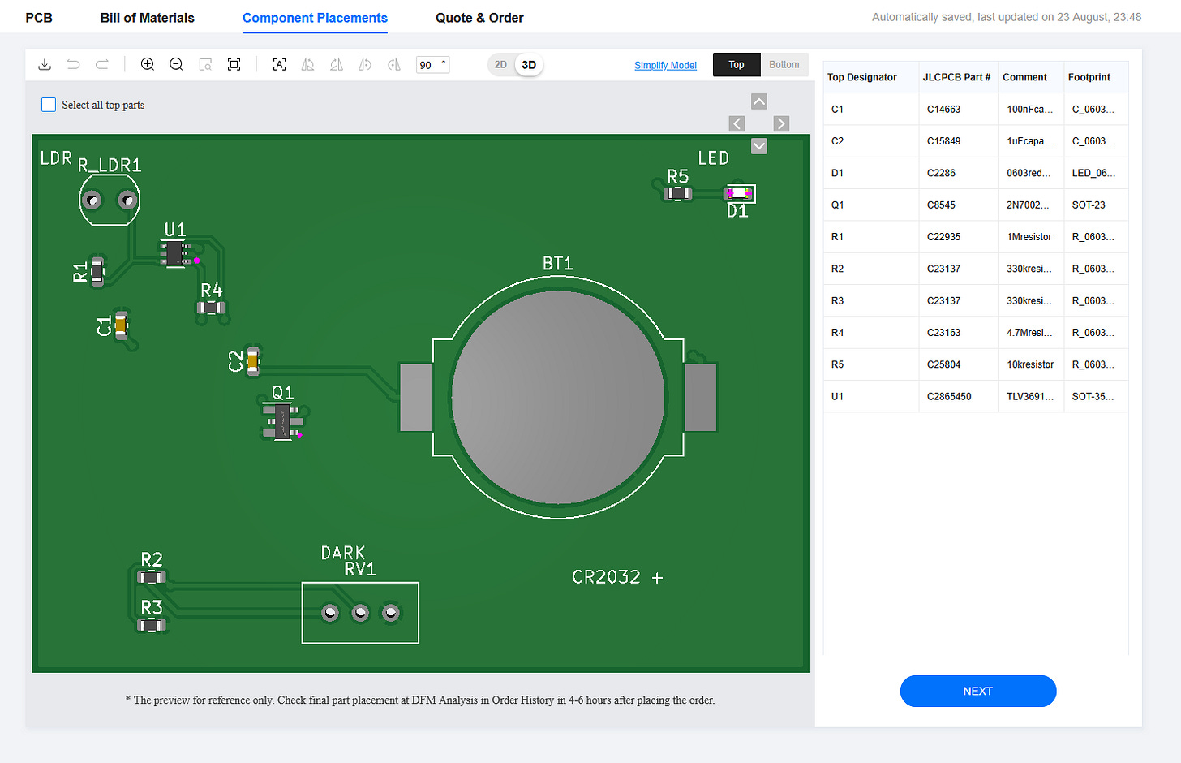The height and width of the screenshot is (763, 1181).
Task: Show the Bottom side of the board
Action: [784, 64]
